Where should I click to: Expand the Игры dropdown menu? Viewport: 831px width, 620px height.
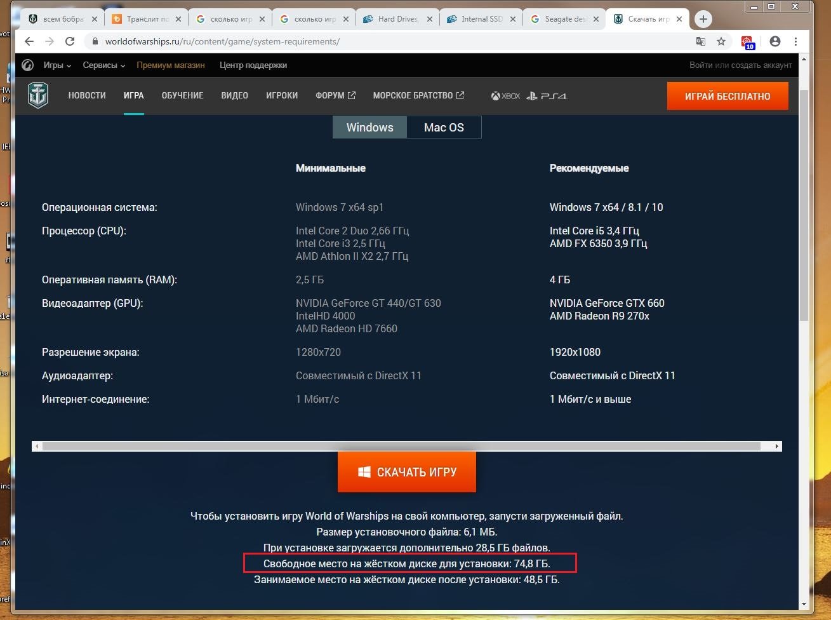coord(57,65)
